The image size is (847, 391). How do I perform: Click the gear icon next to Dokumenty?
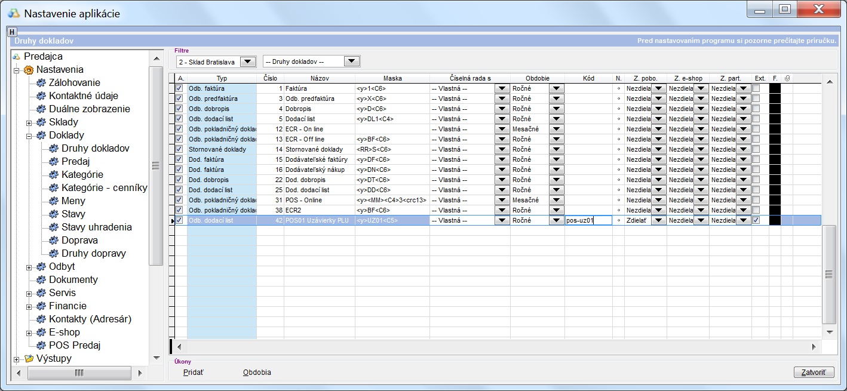[x=41, y=280]
